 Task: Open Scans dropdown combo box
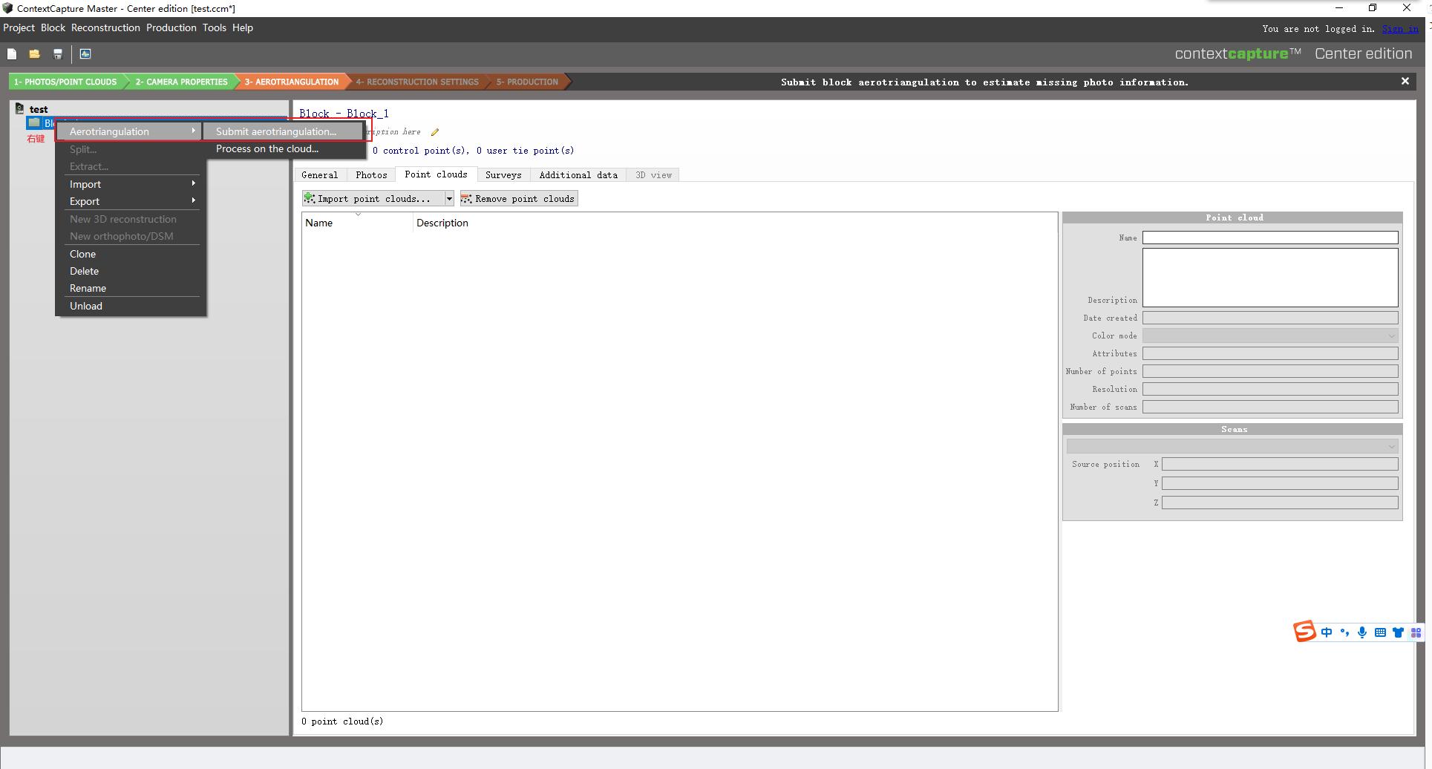(x=1232, y=446)
